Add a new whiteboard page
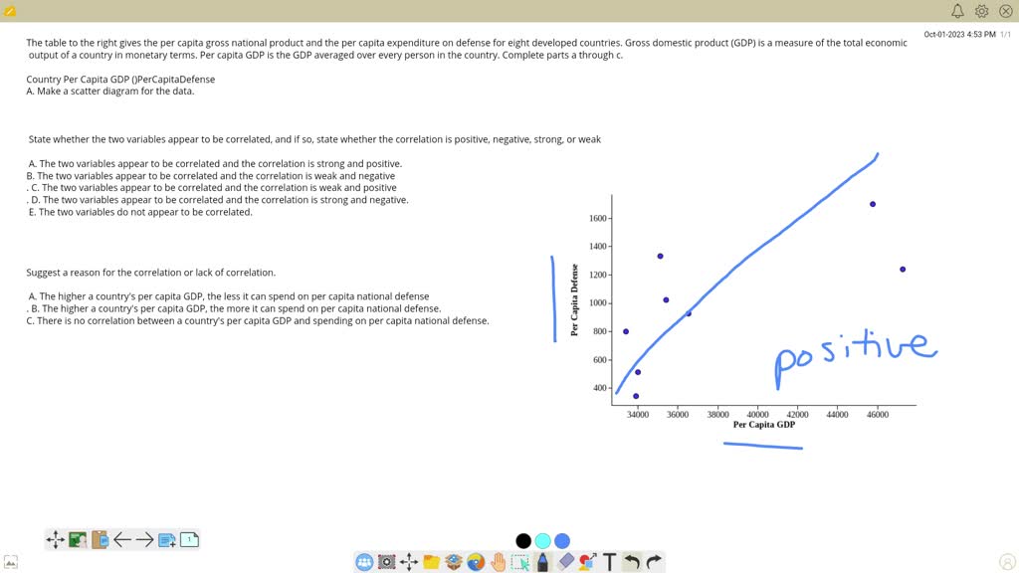The height and width of the screenshot is (573, 1019). (165, 539)
